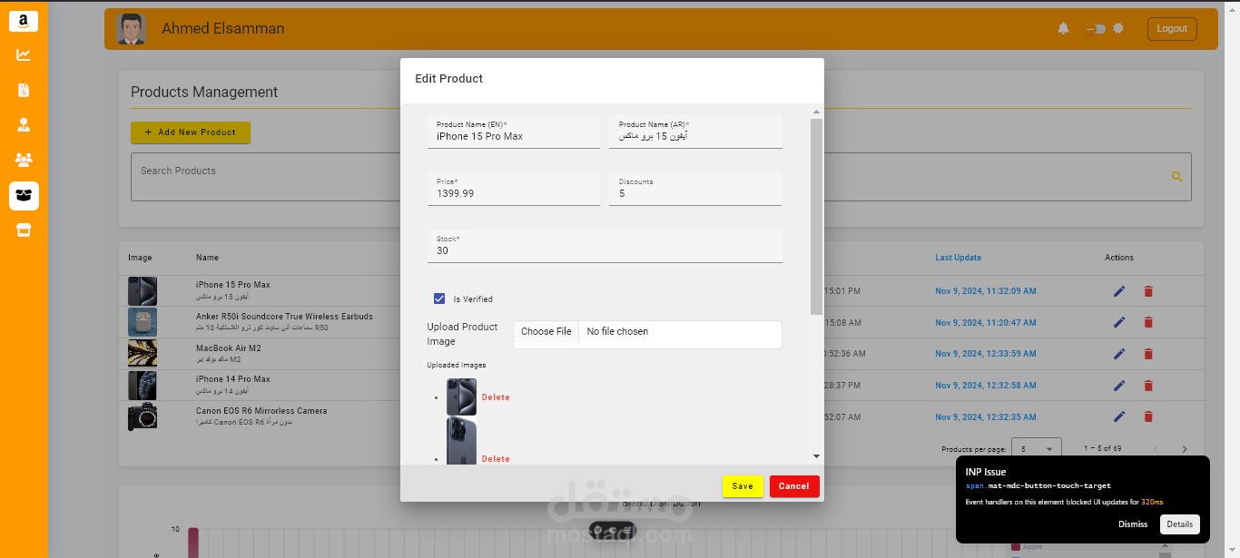Click Product Name (EN) field

tap(514, 132)
